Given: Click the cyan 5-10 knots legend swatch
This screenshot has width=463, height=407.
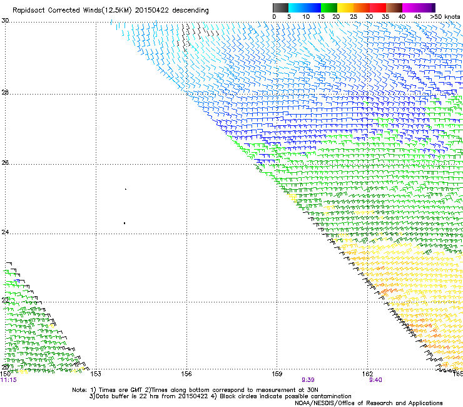Looking at the screenshot, I should coord(297,8).
